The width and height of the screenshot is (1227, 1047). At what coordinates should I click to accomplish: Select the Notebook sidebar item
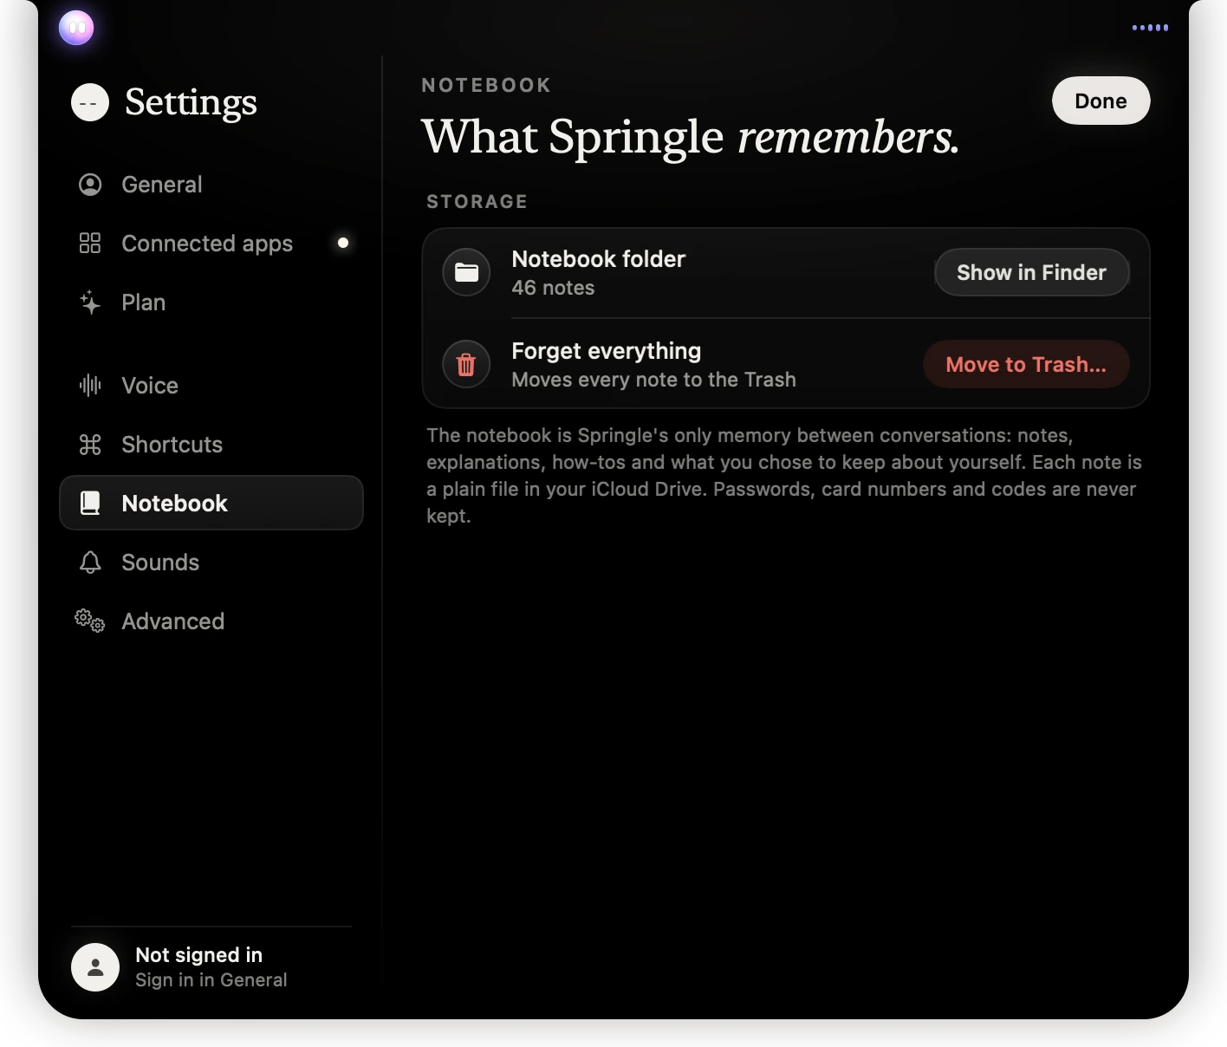coord(211,503)
